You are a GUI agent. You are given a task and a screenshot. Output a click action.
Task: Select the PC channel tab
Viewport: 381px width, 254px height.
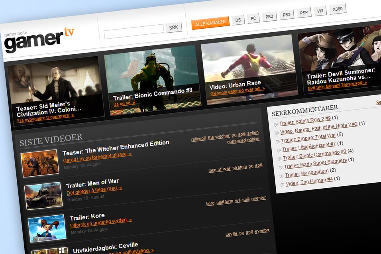253,18
